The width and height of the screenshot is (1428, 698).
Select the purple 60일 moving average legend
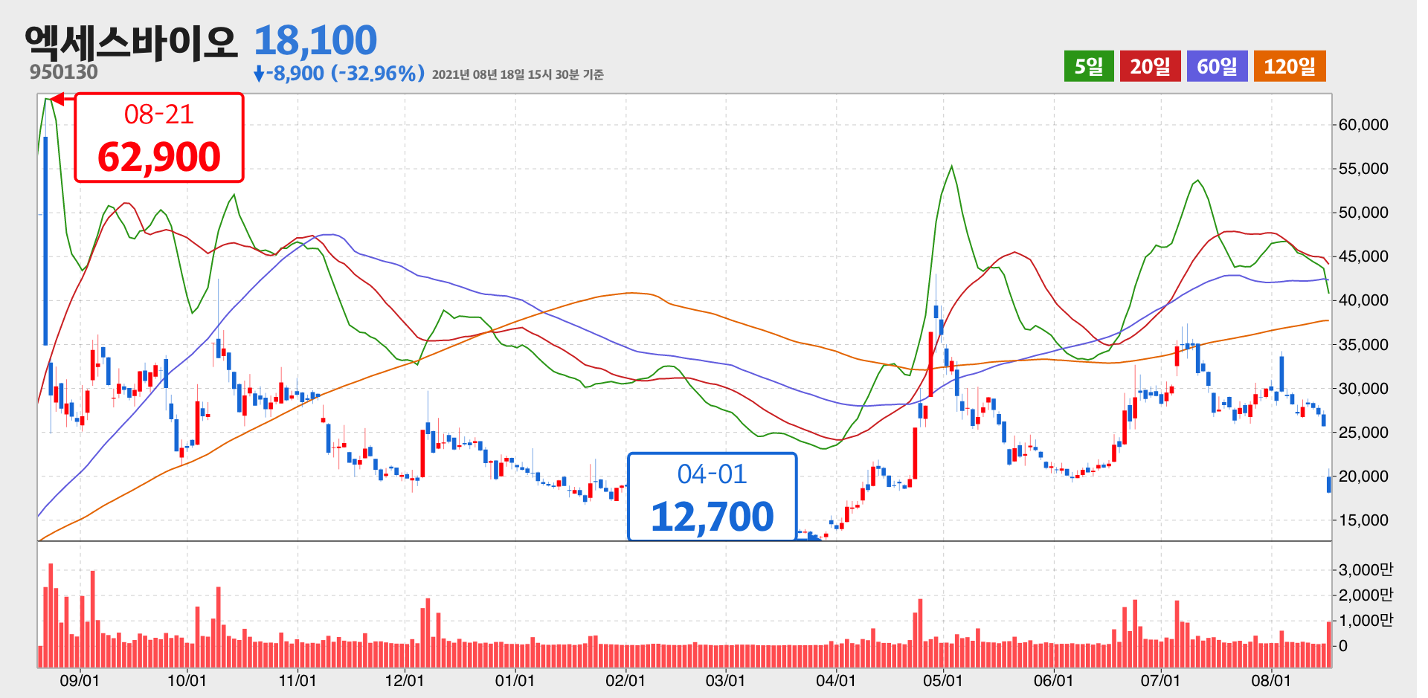click(x=1217, y=66)
